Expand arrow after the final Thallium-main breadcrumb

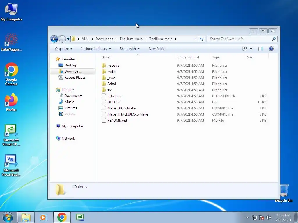(x=175, y=39)
